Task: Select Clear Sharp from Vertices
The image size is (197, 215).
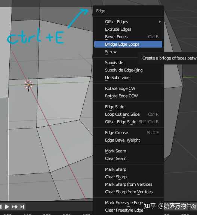Action: (x=128, y=192)
